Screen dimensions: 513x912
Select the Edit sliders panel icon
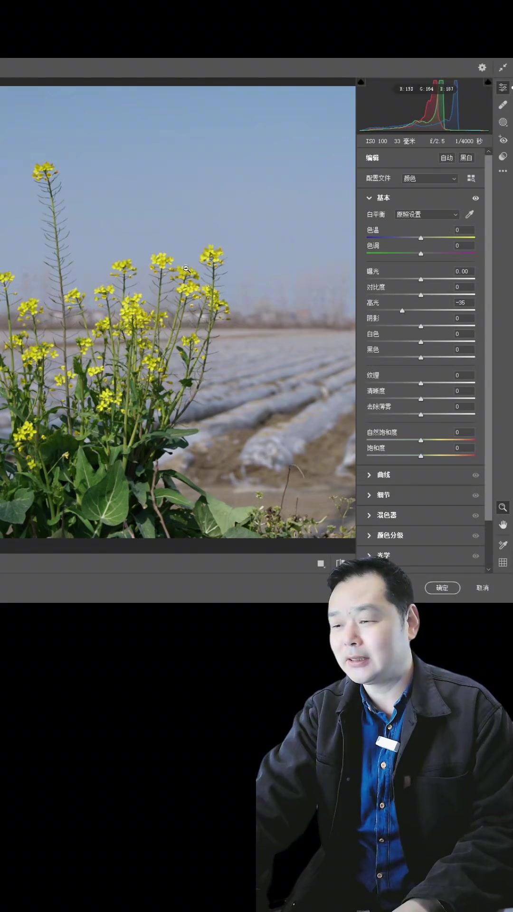(503, 87)
